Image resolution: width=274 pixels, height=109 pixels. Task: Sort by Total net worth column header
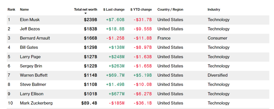(86, 10)
